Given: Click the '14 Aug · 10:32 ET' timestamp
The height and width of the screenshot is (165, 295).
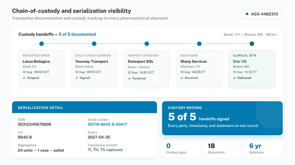Looking at the screenshot, I should click(x=245, y=72).
